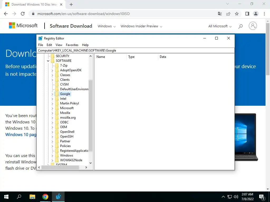Viewport: 270px width, 202px height.
Task: Collapse the SOFTWARE key
Action: click(x=48, y=61)
